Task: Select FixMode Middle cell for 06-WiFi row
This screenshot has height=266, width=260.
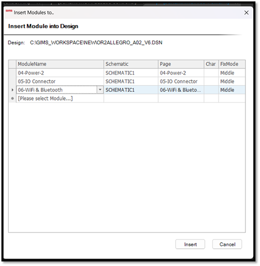Action: click(232, 90)
